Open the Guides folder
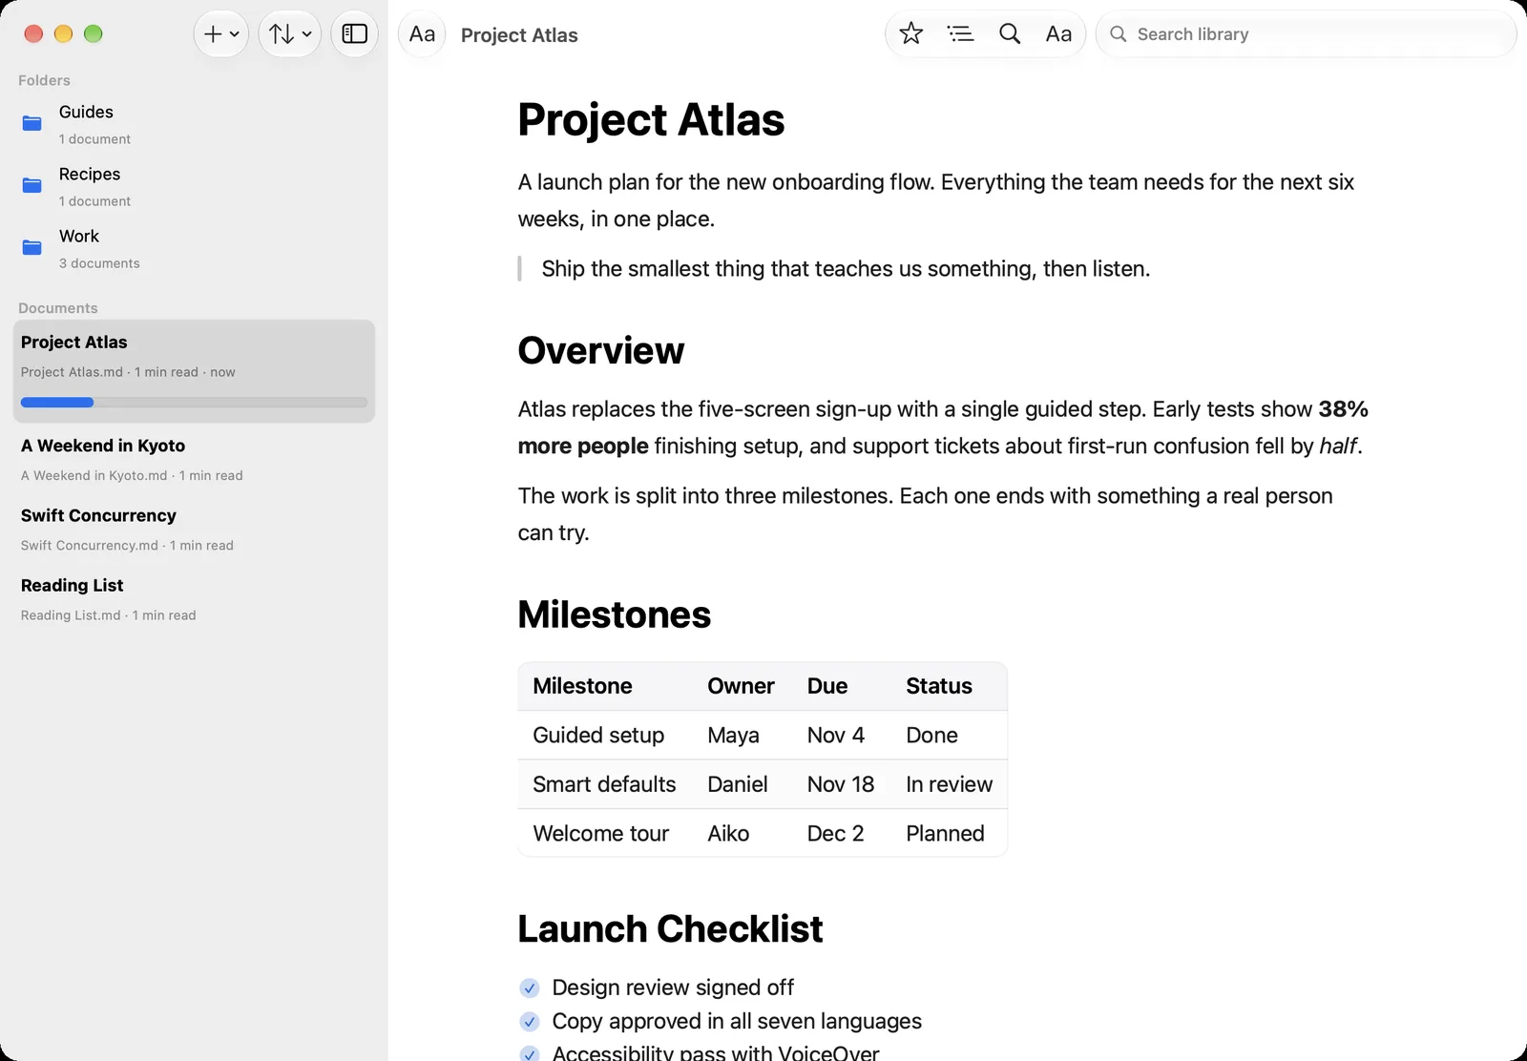 [194, 124]
